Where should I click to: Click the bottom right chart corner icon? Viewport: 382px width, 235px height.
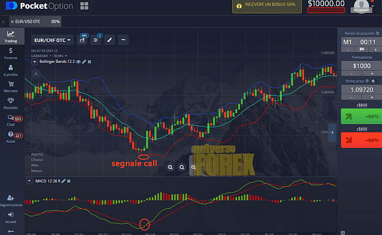(343, 233)
